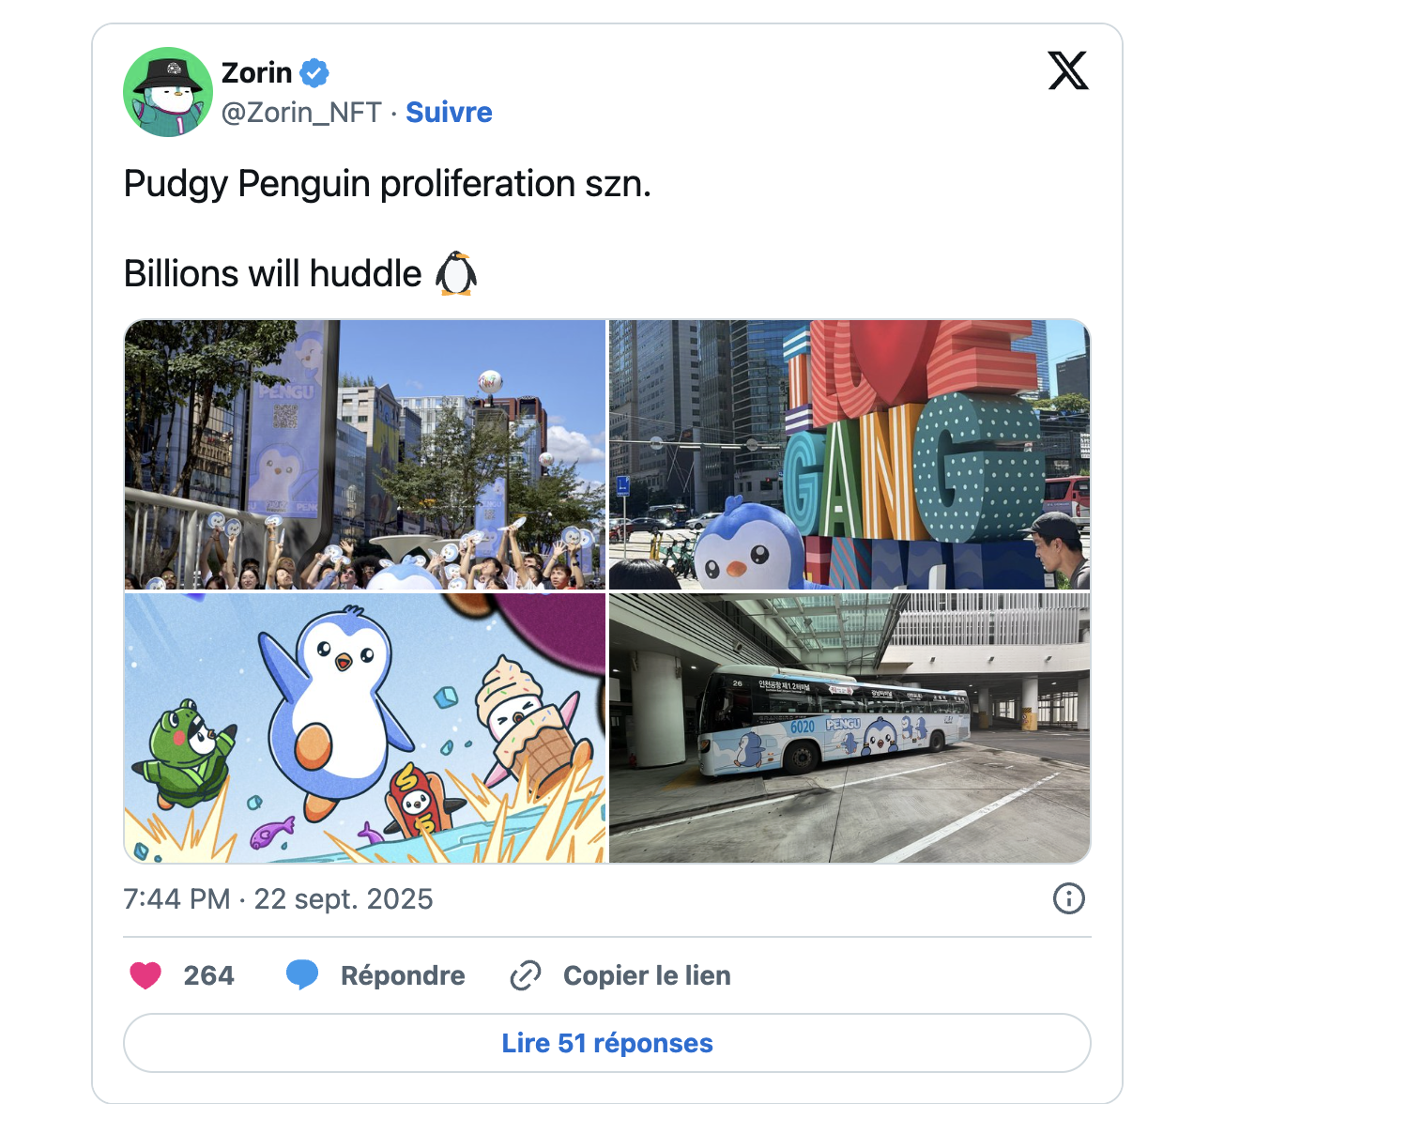Open the crowd with Pengu banners photo
The image size is (1408, 1134).
coord(365,454)
